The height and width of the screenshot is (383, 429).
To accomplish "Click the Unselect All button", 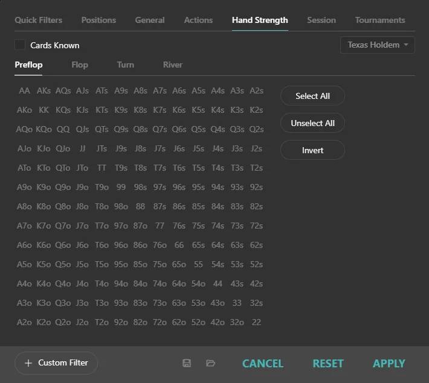I will click(x=312, y=123).
